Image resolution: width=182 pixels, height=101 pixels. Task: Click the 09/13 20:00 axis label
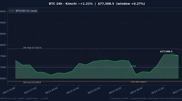51,90
